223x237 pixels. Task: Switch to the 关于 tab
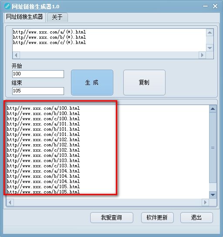pos(57,17)
